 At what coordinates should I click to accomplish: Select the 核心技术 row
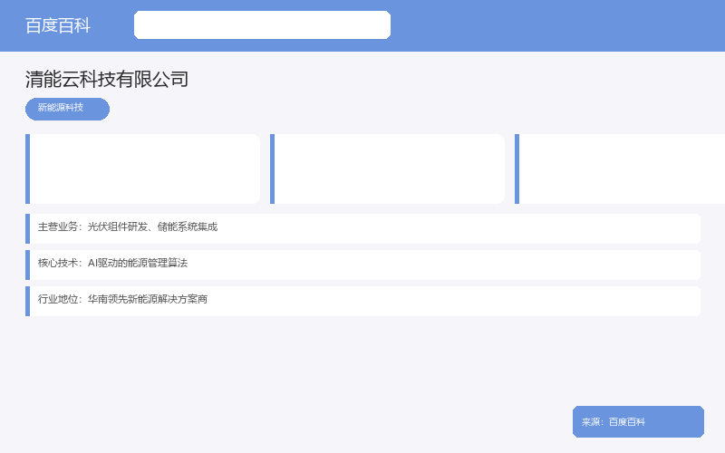[x=363, y=265]
